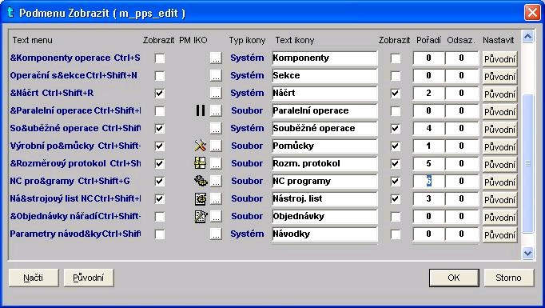This screenshot has width=545, height=308.
Task: Cancel with the Storno button
Action: (x=508, y=278)
